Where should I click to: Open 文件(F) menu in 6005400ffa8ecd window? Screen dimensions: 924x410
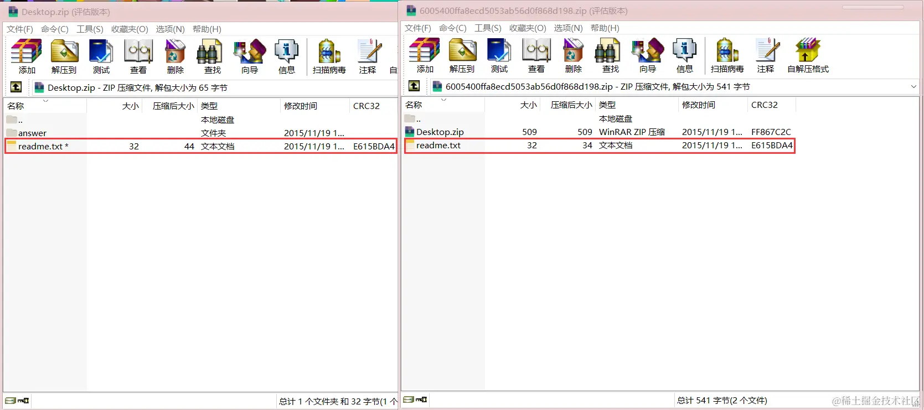pos(418,28)
